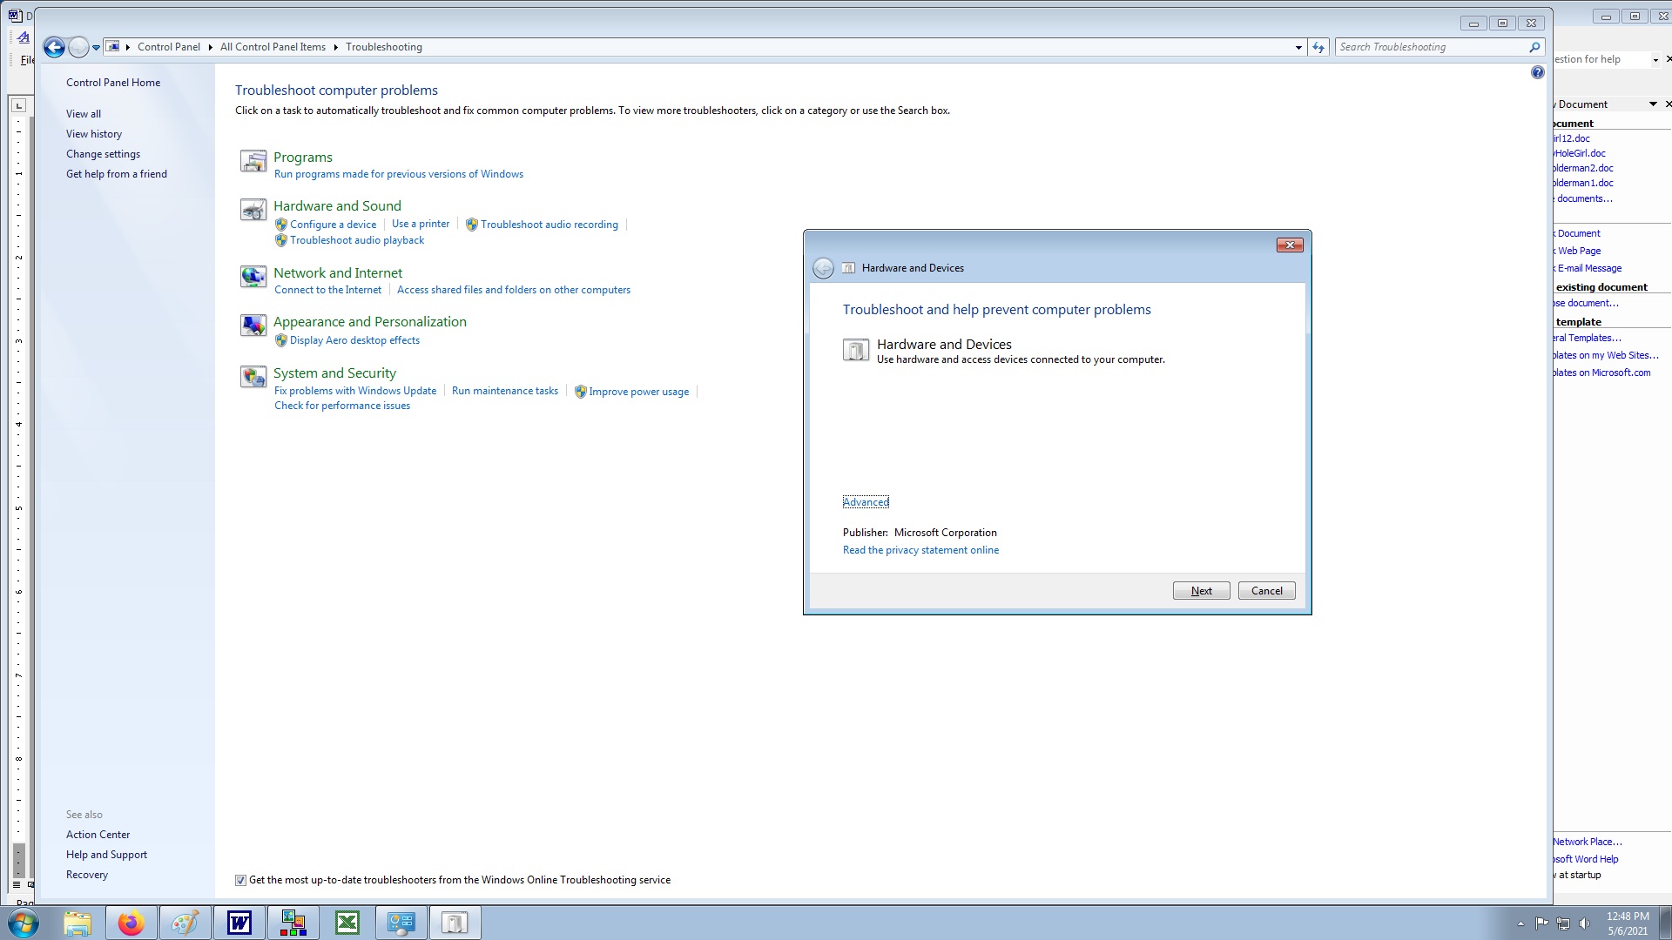Click the refresh icon beside the address bar
The width and height of the screenshot is (1672, 940).
click(x=1318, y=47)
